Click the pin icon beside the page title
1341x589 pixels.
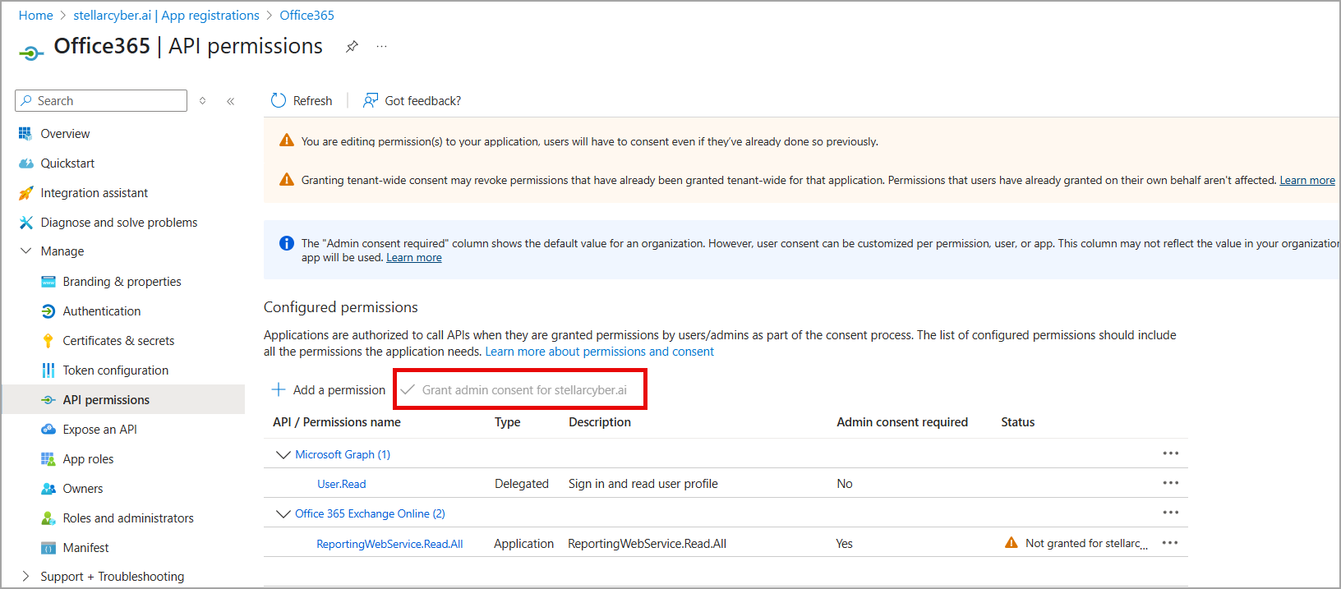point(352,46)
